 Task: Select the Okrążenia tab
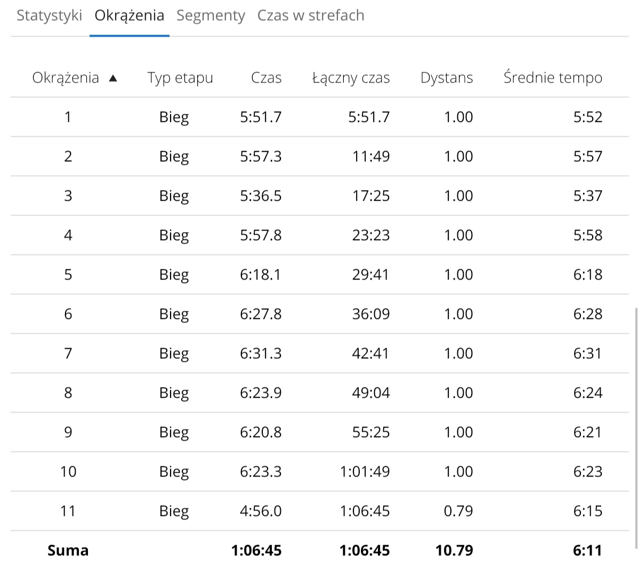130,15
